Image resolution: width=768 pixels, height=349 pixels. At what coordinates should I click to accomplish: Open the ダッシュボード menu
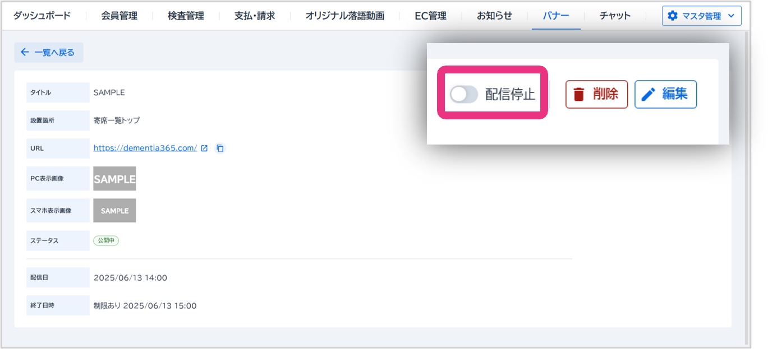pos(42,16)
